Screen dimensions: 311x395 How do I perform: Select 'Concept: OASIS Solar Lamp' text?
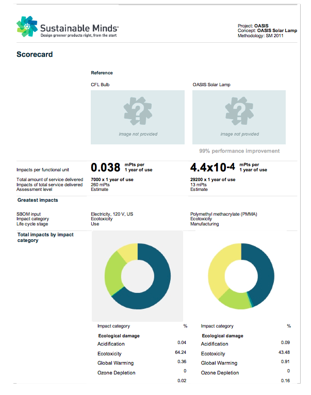click(x=267, y=30)
